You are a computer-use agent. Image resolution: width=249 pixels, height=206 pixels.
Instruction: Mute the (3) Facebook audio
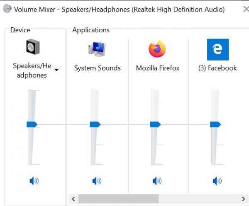(x=217, y=181)
